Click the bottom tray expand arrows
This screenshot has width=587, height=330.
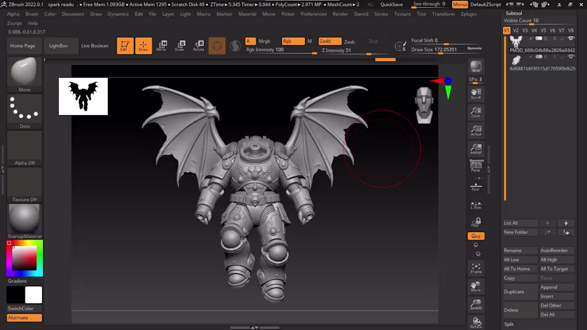[255, 327]
